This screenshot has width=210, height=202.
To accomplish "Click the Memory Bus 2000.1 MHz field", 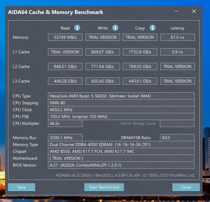I will tap(65, 138).
